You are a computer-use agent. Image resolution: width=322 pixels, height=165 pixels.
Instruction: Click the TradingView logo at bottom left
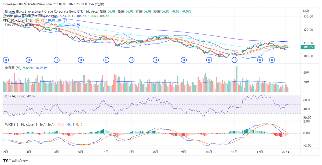(15, 160)
